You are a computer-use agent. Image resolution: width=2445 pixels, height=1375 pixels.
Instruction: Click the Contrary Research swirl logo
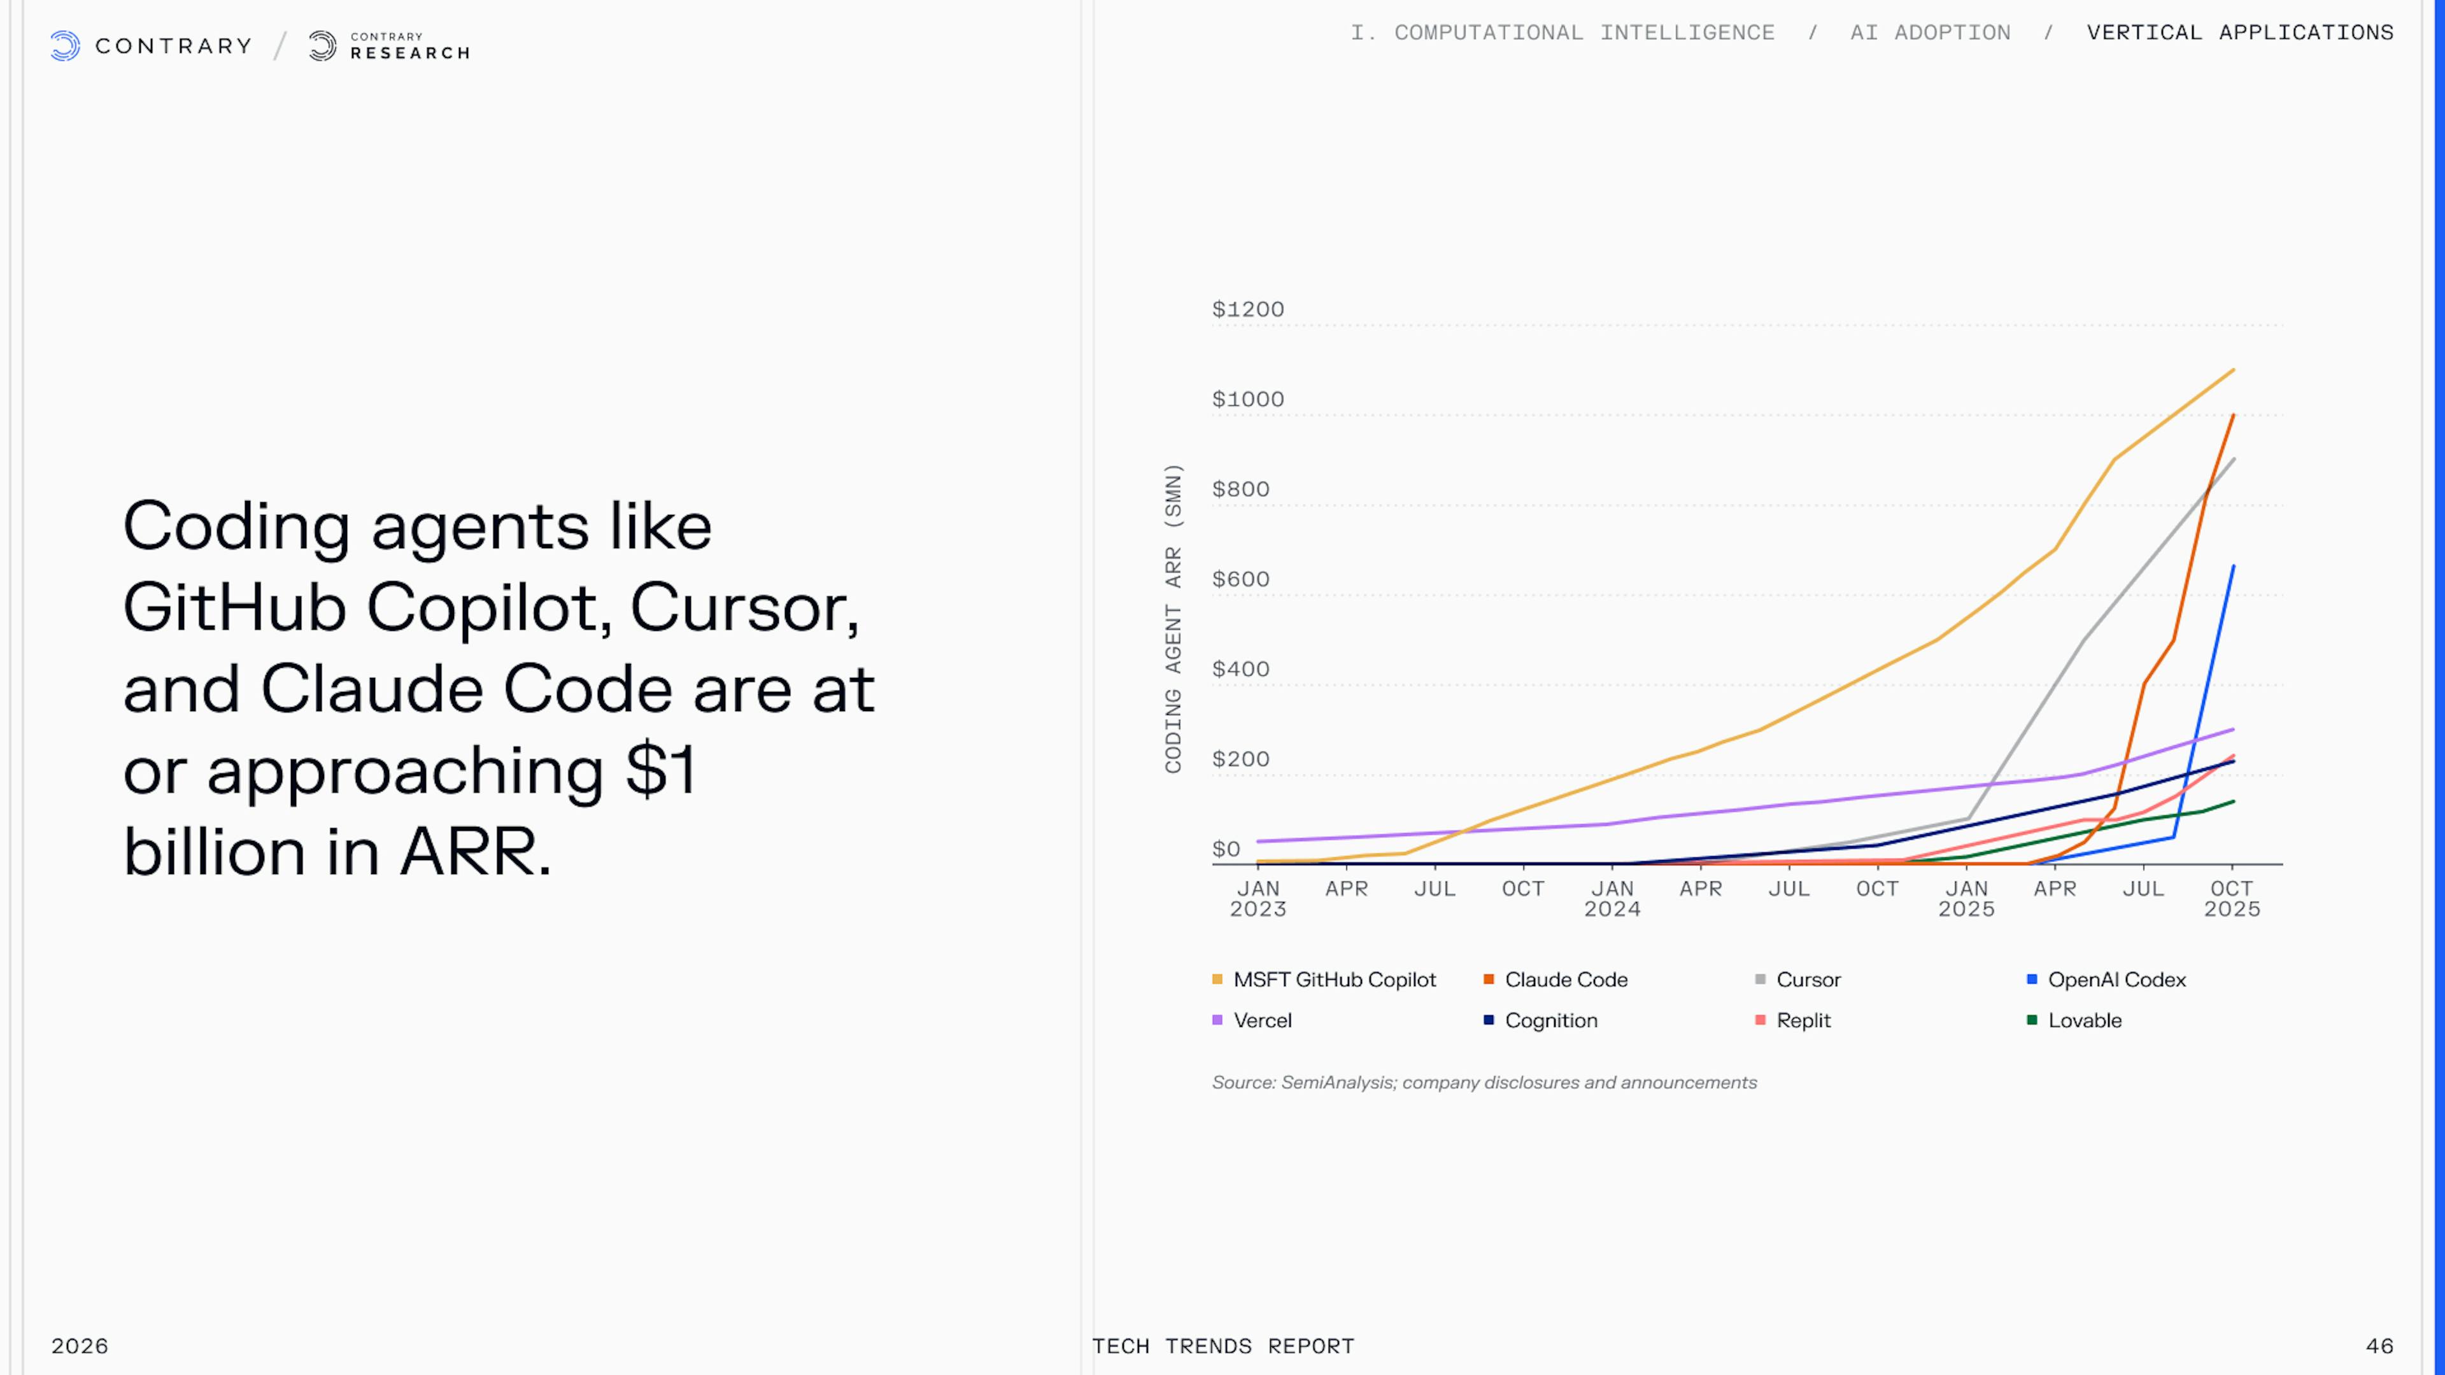click(x=323, y=46)
